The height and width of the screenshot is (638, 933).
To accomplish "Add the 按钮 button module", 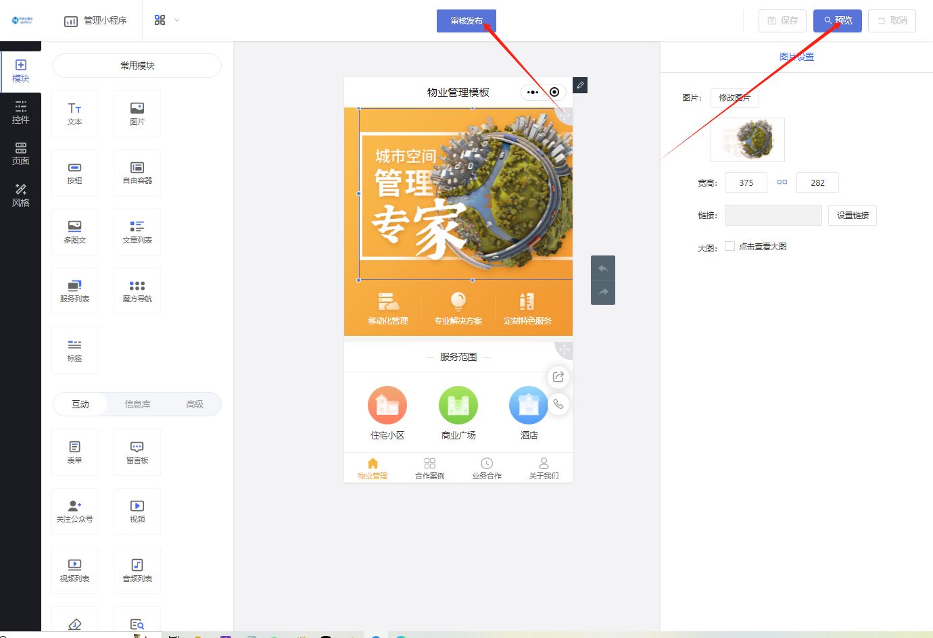I will coord(74,172).
